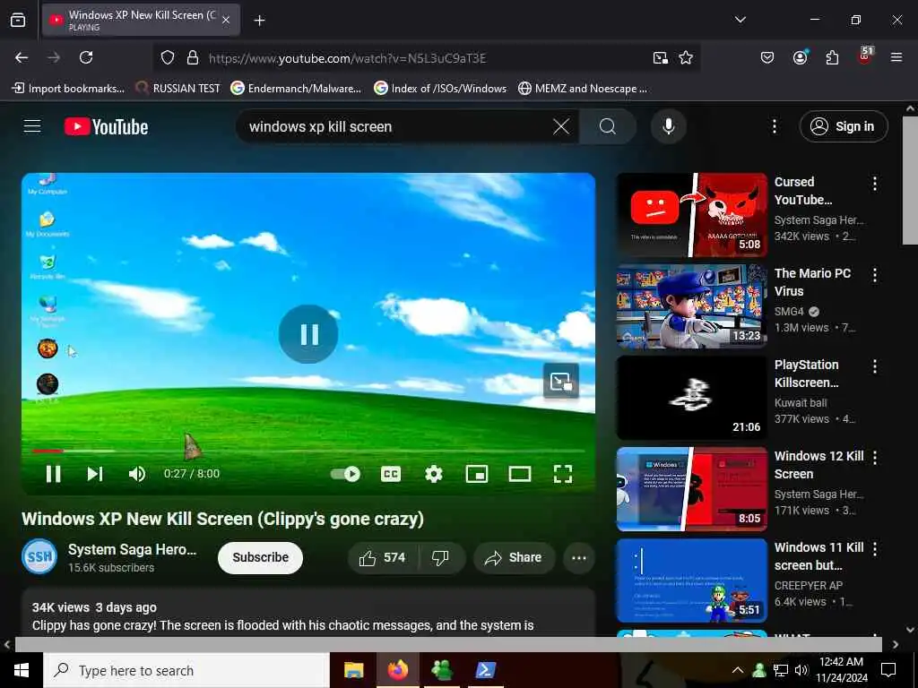Open picture-in-picture icon in address bar
The width and height of the screenshot is (918, 688).
pos(661,57)
